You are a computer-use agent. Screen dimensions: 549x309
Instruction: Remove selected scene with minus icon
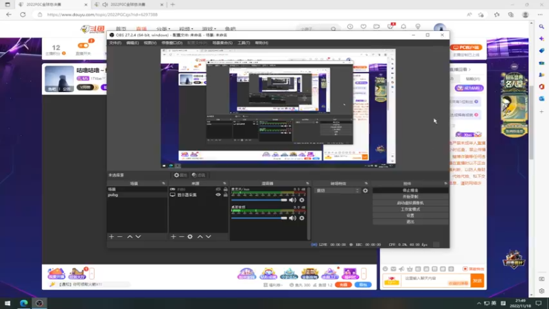(x=119, y=237)
